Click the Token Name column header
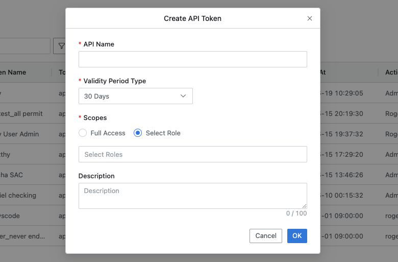 pyautogui.click(x=15, y=73)
